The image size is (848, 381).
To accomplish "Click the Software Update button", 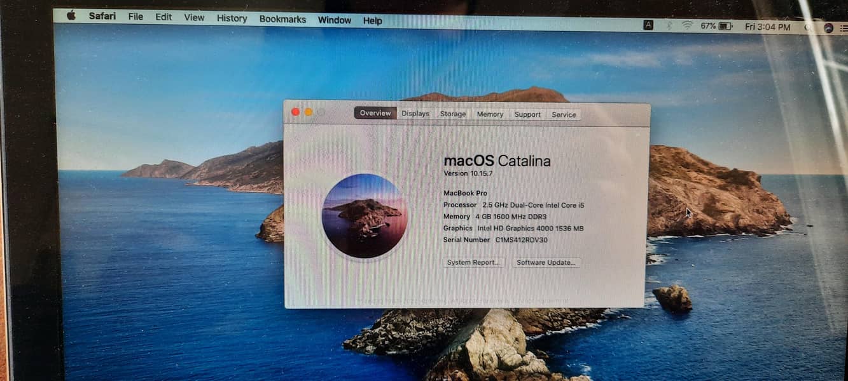I will pyautogui.click(x=546, y=262).
